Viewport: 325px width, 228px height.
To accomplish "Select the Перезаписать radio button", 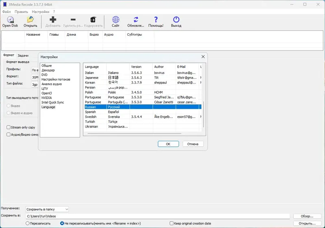I will (28, 223).
